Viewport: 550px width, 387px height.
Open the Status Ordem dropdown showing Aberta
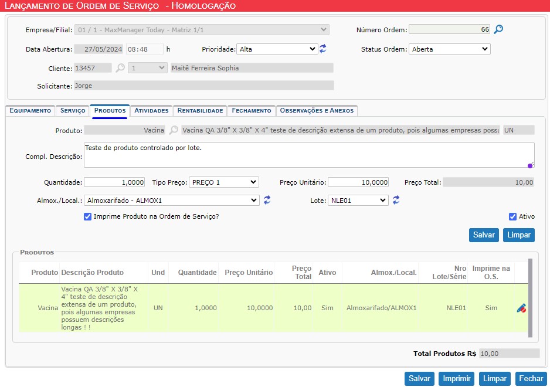pos(449,49)
